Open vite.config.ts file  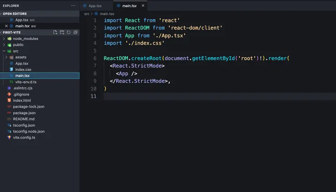(x=24, y=137)
